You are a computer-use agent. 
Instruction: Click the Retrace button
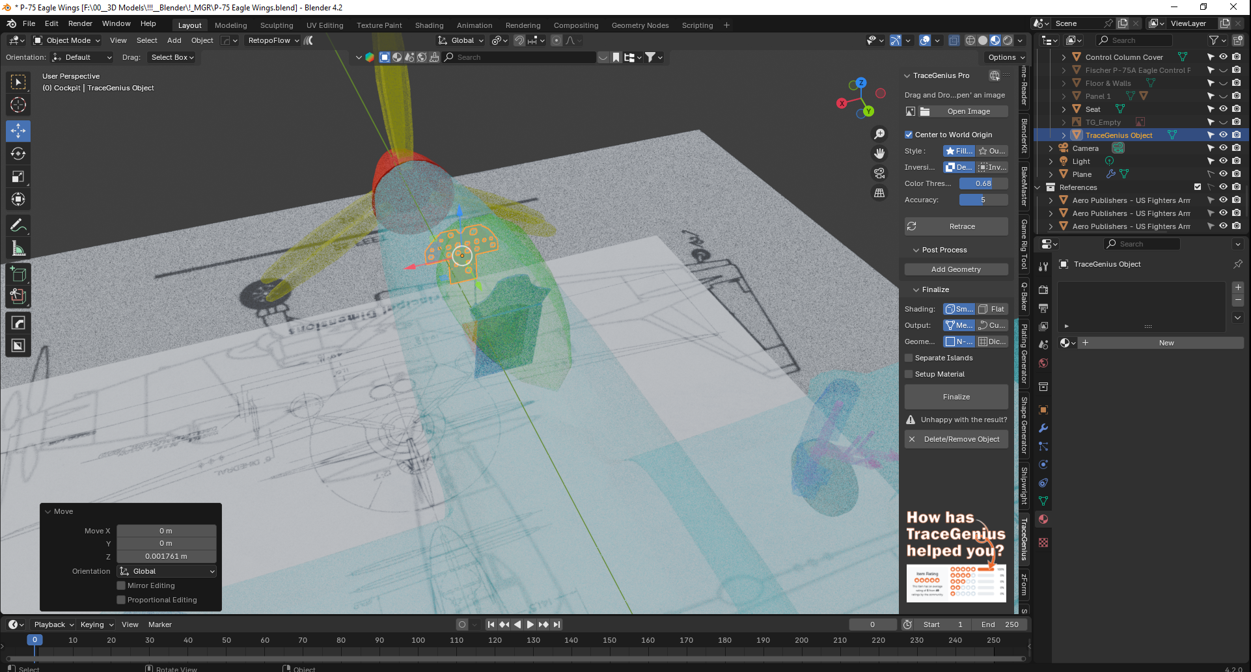pos(956,226)
